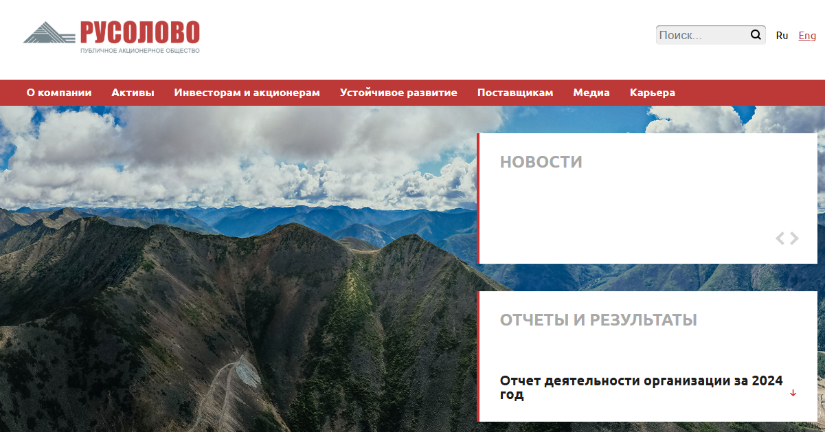Switch site language to Eng

click(807, 36)
